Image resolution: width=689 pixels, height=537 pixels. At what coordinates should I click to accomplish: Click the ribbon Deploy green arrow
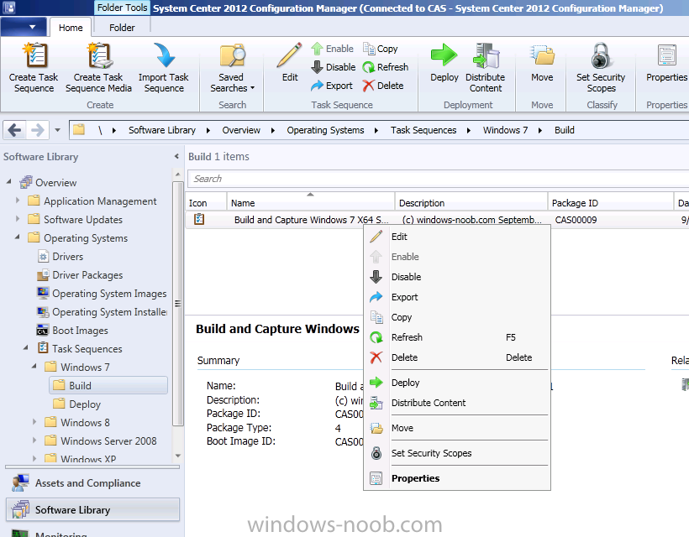pyautogui.click(x=444, y=55)
